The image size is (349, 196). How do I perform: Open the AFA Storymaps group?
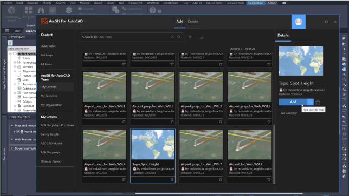50,152
